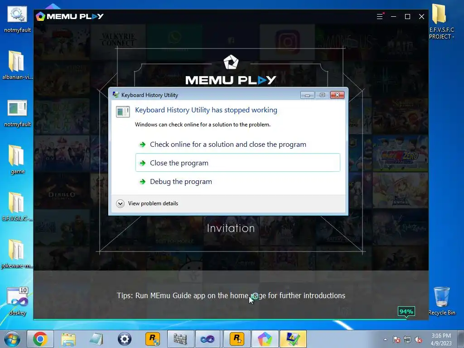Close the Keyboard History Utility dialog
The width and height of the screenshot is (464, 348).
(337, 95)
